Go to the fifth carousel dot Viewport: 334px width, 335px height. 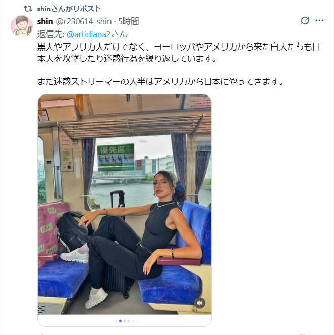[x=133, y=321]
